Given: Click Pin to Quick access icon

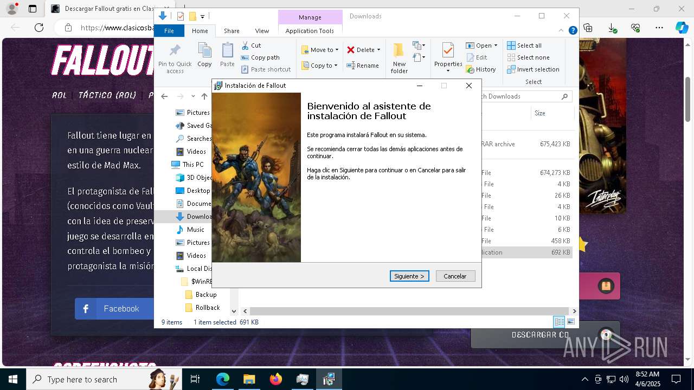Looking at the screenshot, I should coord(175,58).
